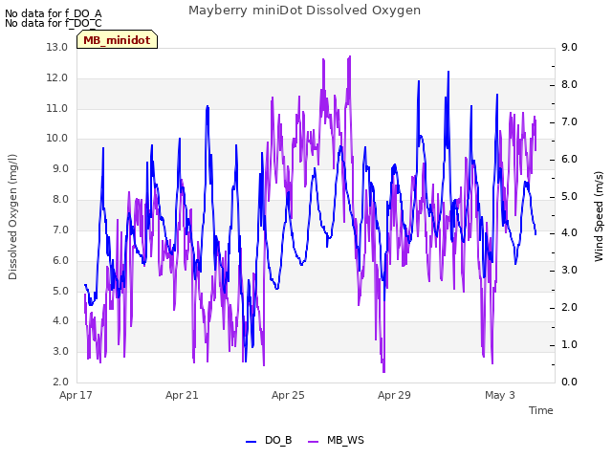Click the 7.0 wind speed axis value
The image size is (612, 459).
[570, 122]
